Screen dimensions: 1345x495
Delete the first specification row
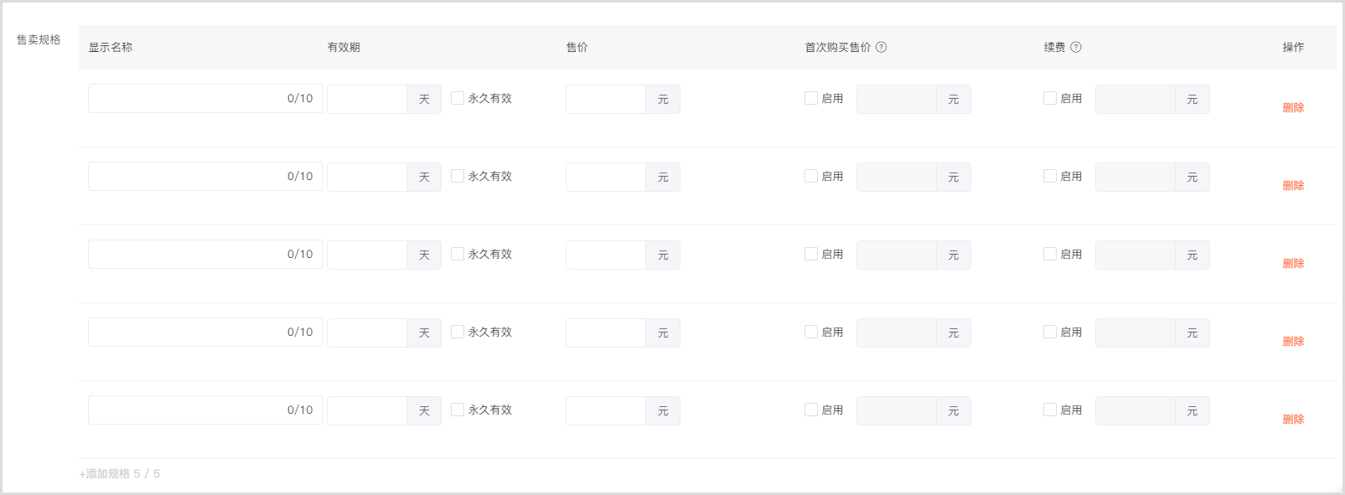click(1293, 107)
